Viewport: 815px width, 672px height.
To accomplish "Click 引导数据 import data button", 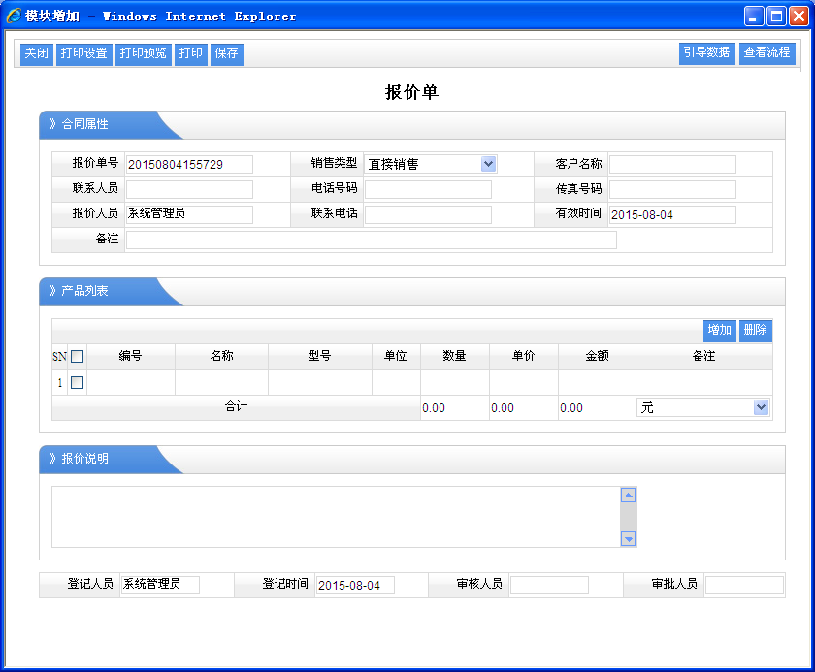I will 706,53.
